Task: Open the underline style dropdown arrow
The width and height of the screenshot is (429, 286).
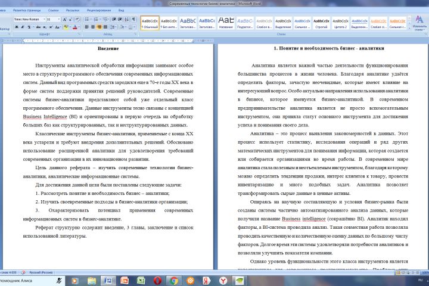Action: click(33, 27)
